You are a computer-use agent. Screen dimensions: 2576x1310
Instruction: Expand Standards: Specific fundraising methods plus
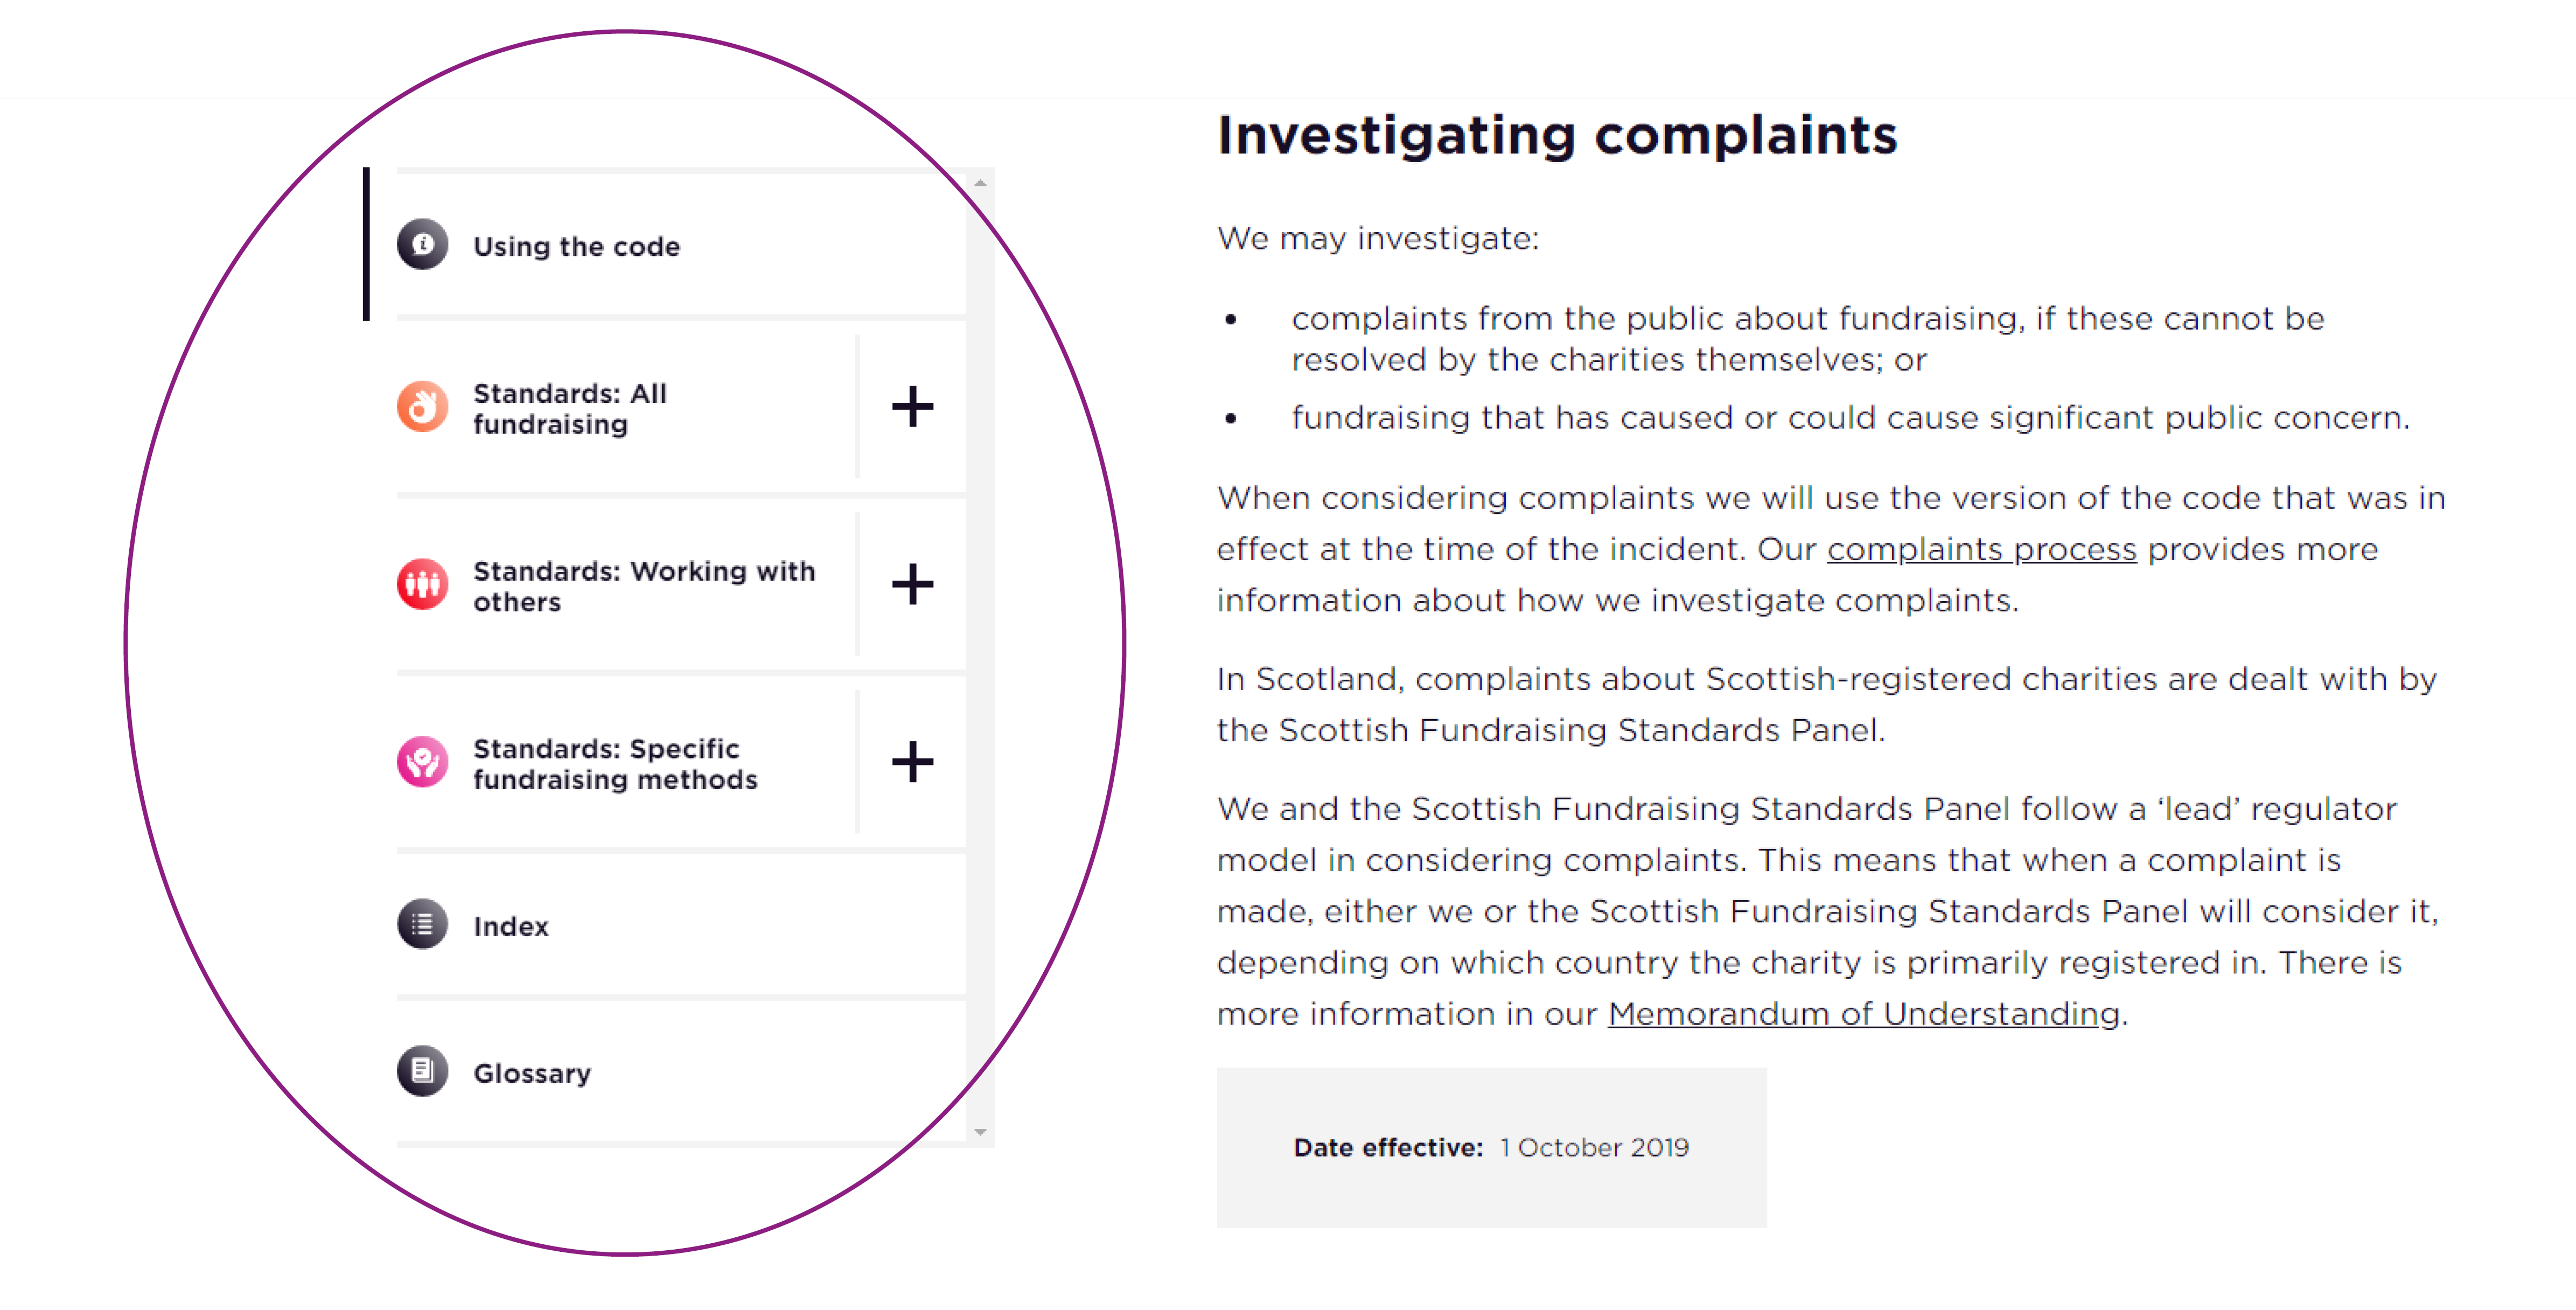tap(912, 763)
